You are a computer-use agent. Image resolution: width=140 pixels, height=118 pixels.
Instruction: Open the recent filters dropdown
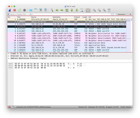(x=115, y=14)
